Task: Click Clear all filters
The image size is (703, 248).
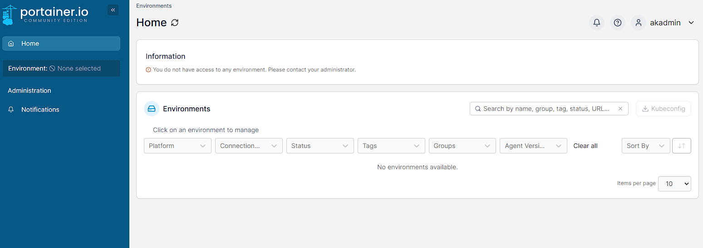Action: click(x=585, y=146)
